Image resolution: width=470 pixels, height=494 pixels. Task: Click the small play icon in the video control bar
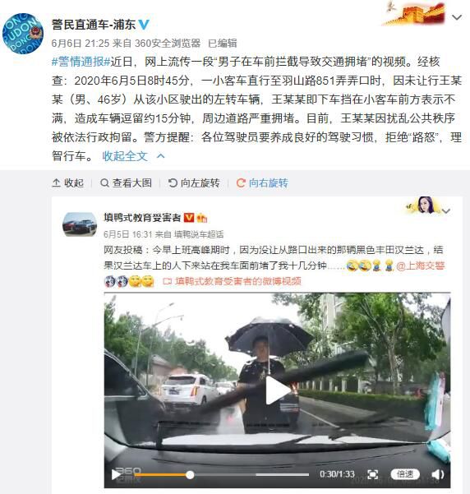pos(116,474)
